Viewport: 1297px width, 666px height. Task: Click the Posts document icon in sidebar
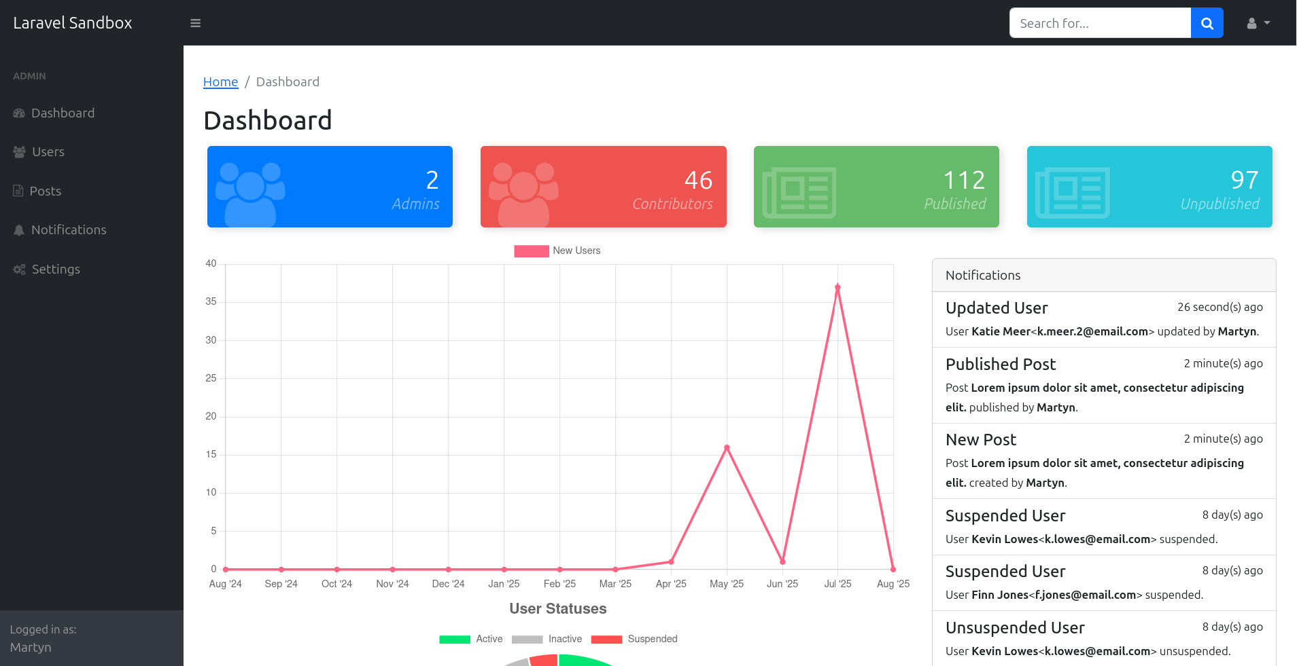(18, 191)
